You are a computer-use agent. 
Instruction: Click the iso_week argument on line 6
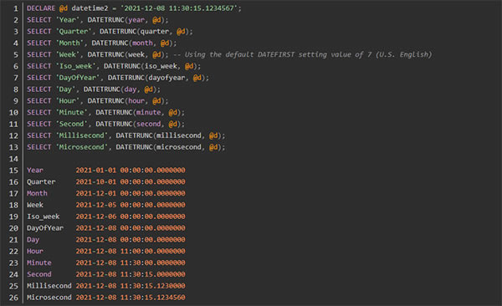click(161, 66)
